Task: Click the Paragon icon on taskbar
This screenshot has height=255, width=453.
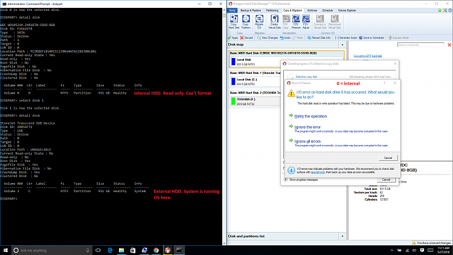Action: pos(167,250)
